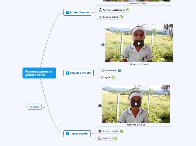Click the blue icon next to Conceptos

(119, 70)
